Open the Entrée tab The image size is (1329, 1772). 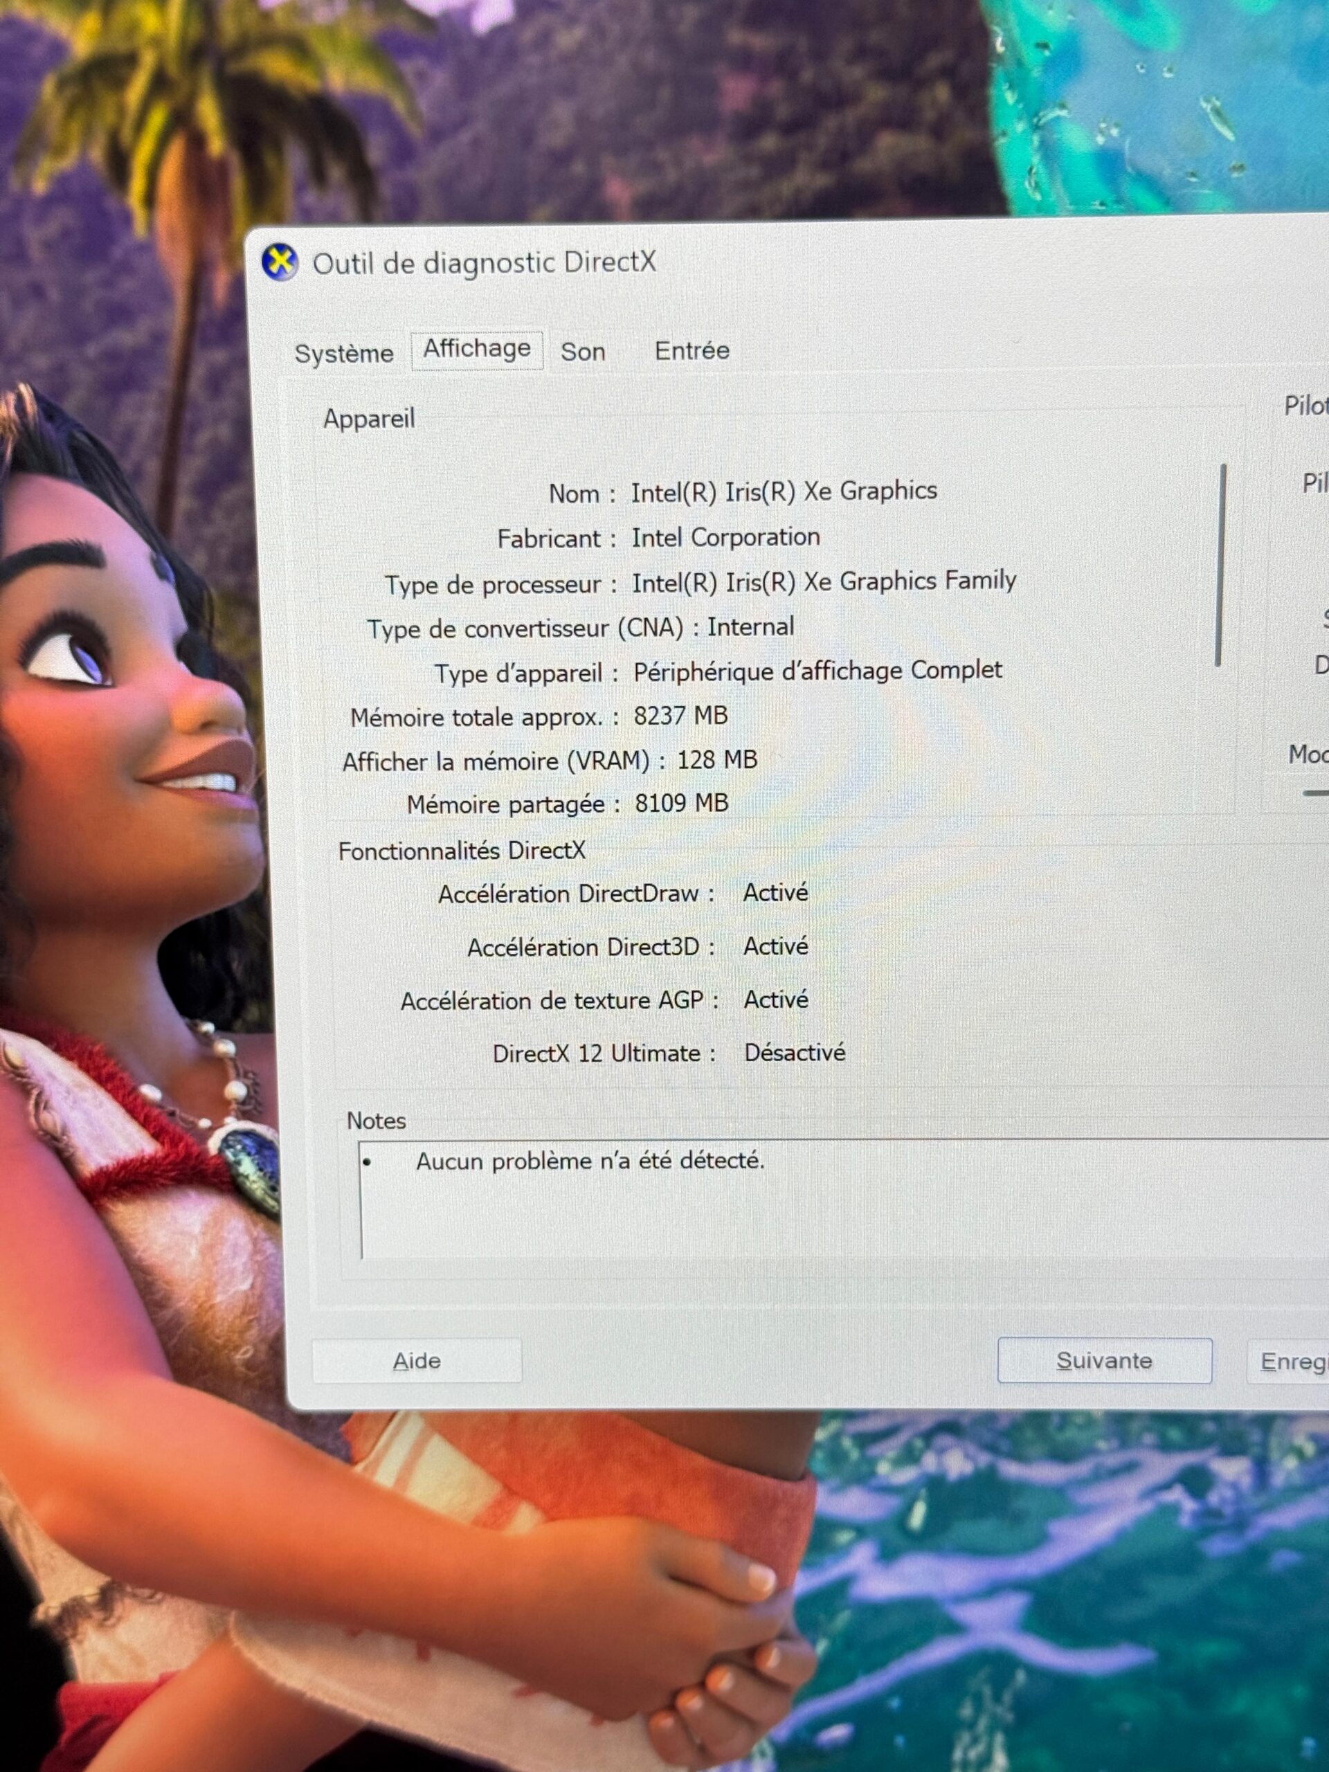tap(692, 350)
